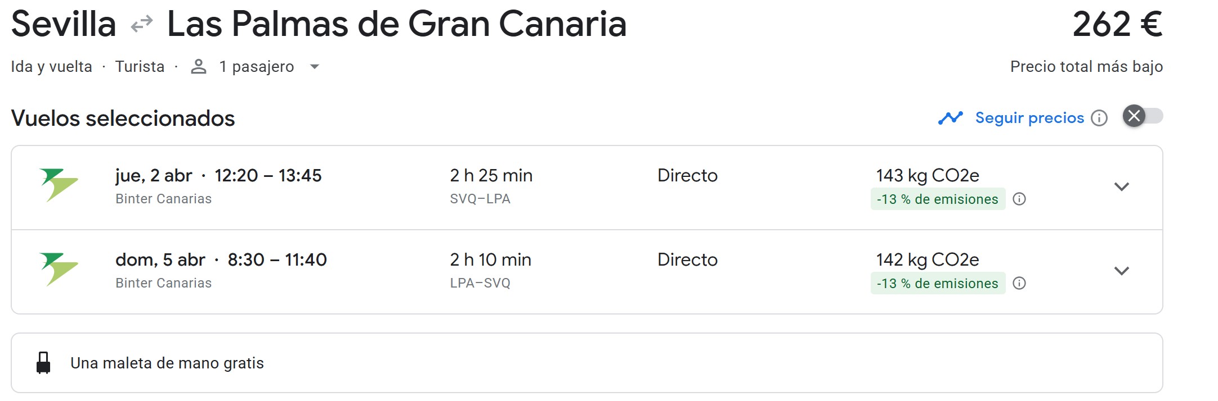Click the outbound -13 % de emisiones badge
Screen dimensions: 1218x401
click(x=937, y=199)
